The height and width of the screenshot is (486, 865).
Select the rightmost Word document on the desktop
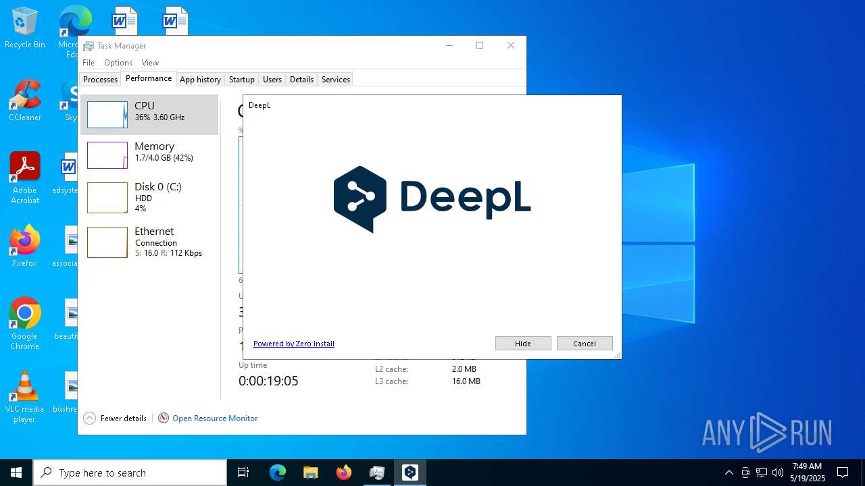click(174, 20)
